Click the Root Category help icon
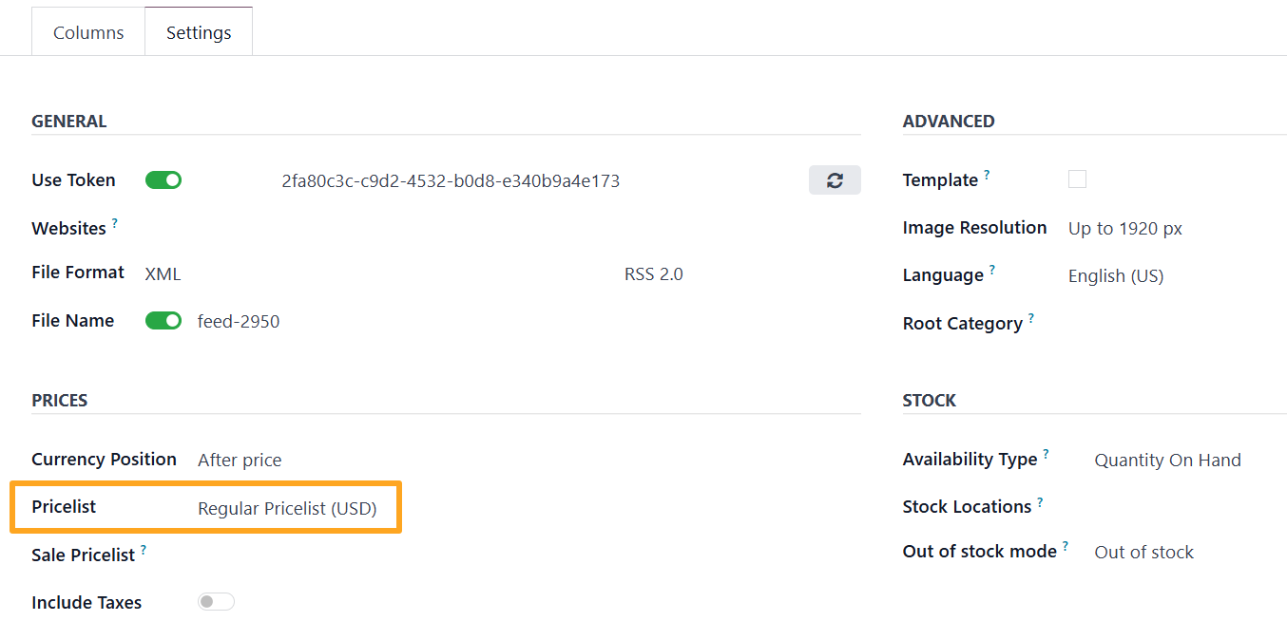 point(1030,317)
